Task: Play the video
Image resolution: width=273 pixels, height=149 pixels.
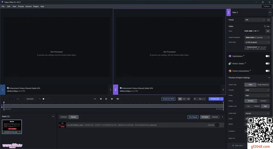Action: [x=106, y=99]
